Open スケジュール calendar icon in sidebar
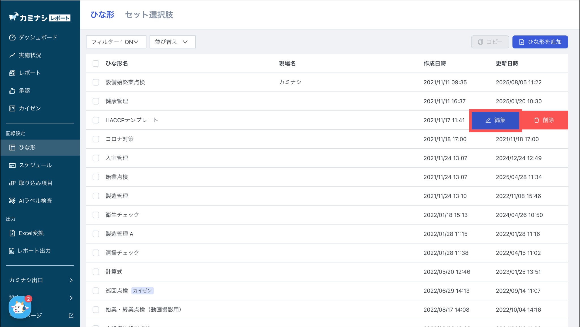This screenshot has width=580, height=327. pyautogui.click(x=12, y=165)
